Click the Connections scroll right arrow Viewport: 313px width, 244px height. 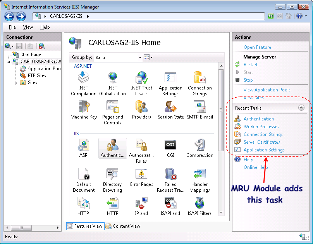point(58,228)
